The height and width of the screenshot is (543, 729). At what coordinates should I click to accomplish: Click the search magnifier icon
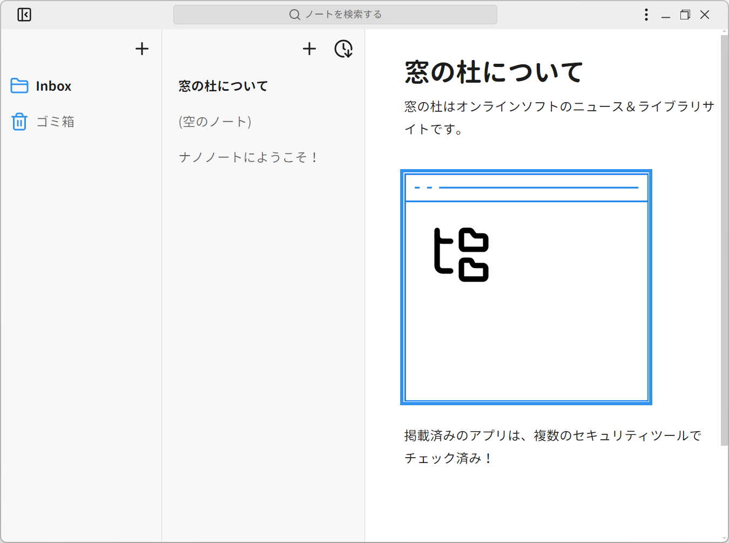point(294,15)
